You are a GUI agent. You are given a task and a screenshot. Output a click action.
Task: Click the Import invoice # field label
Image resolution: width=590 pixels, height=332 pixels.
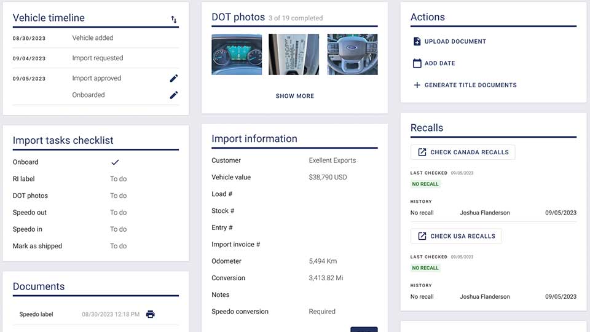pos(235,244)
